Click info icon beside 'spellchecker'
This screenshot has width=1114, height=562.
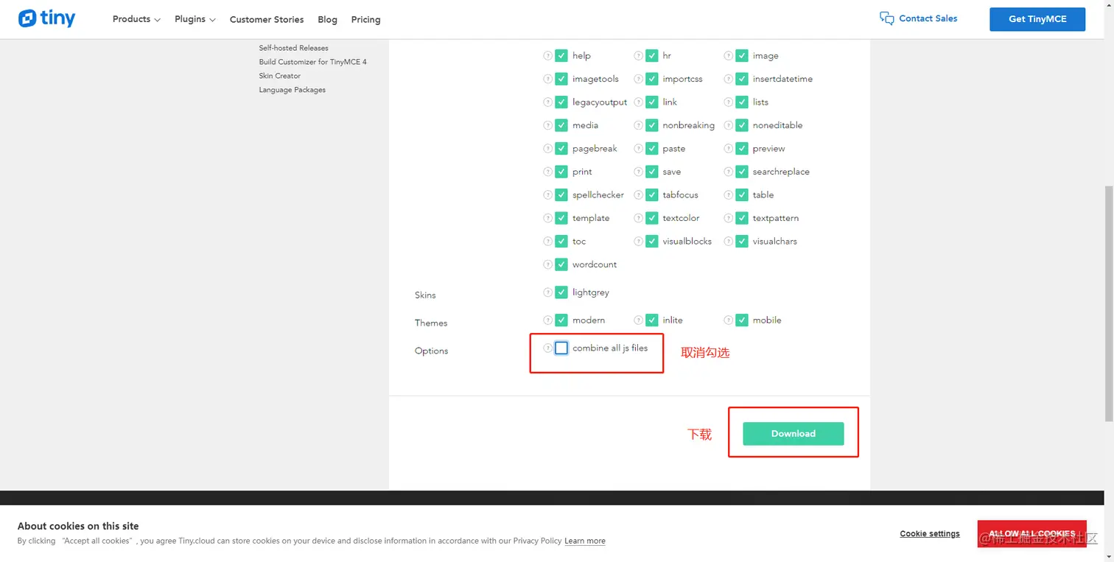tap(547, 194)
